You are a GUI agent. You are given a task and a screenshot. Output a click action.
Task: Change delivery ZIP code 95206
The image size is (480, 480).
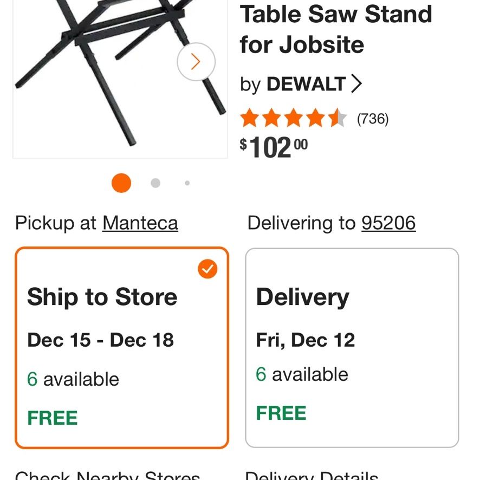[388, 223]
